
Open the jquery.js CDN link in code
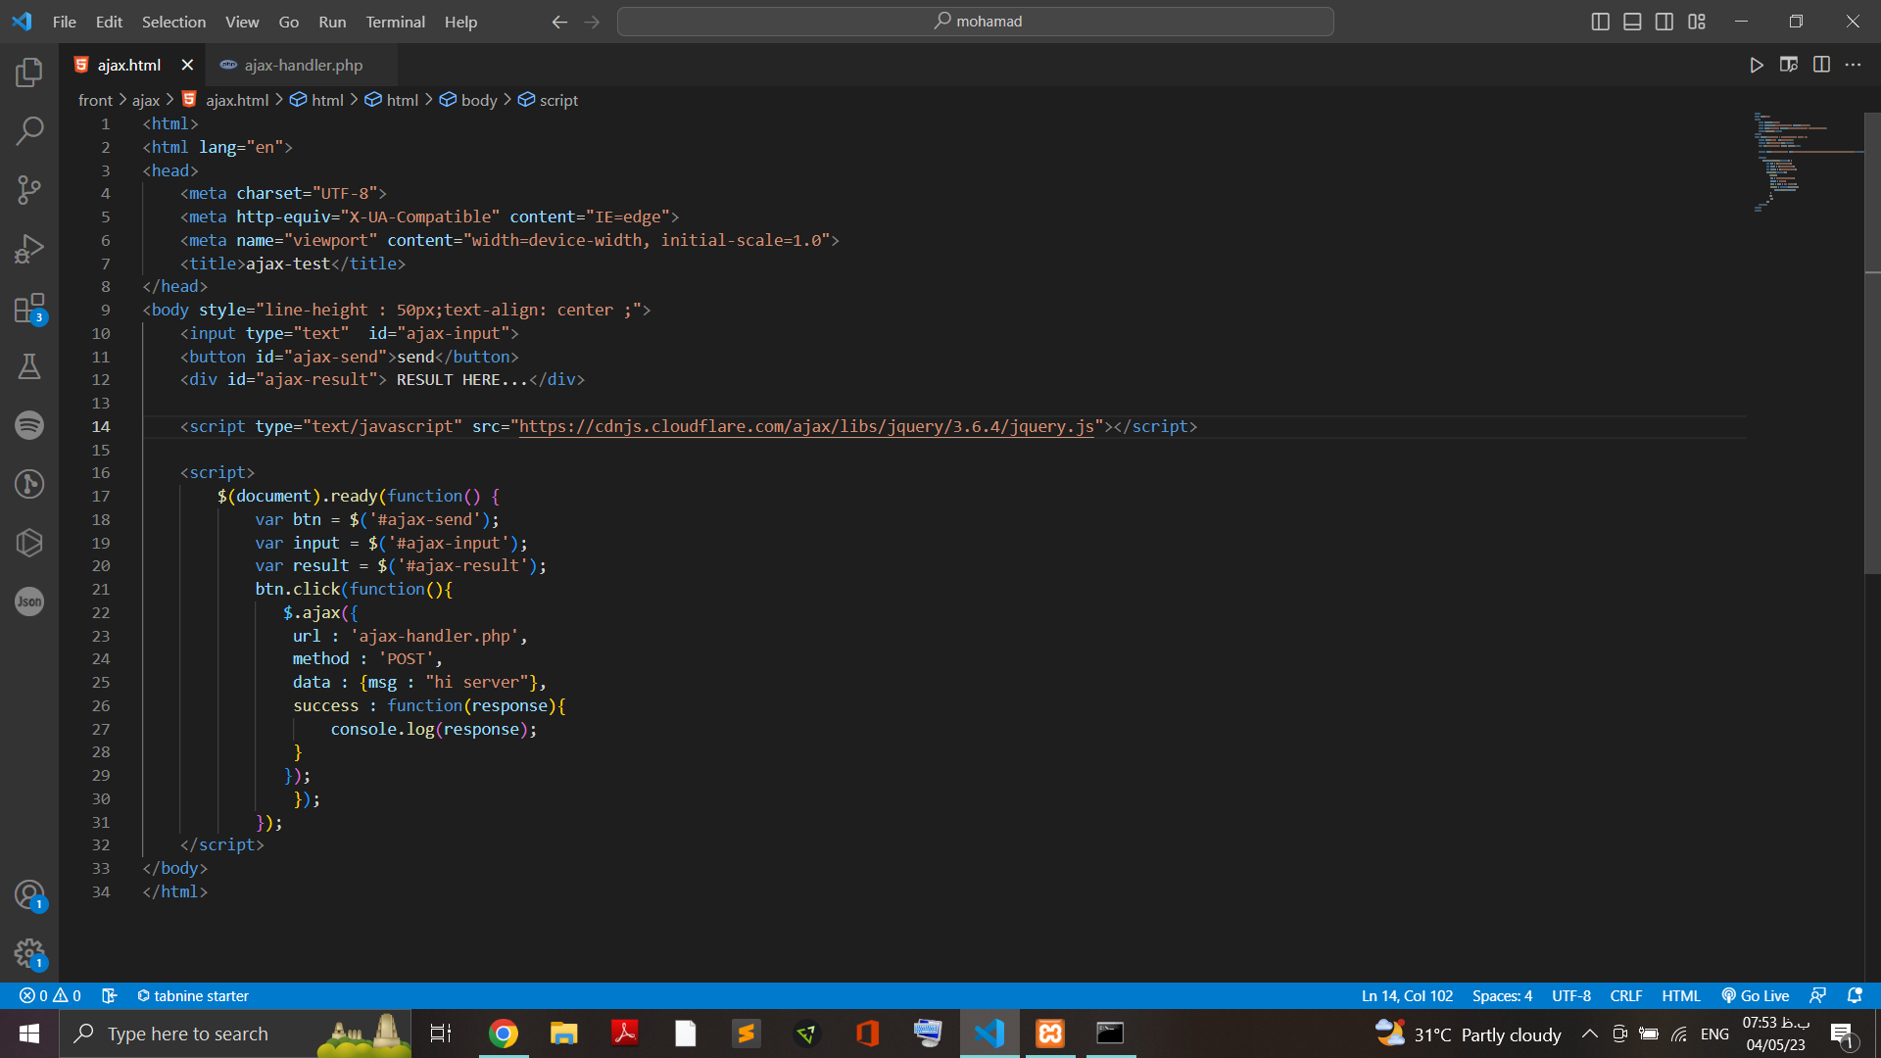(x=806, y=426)
